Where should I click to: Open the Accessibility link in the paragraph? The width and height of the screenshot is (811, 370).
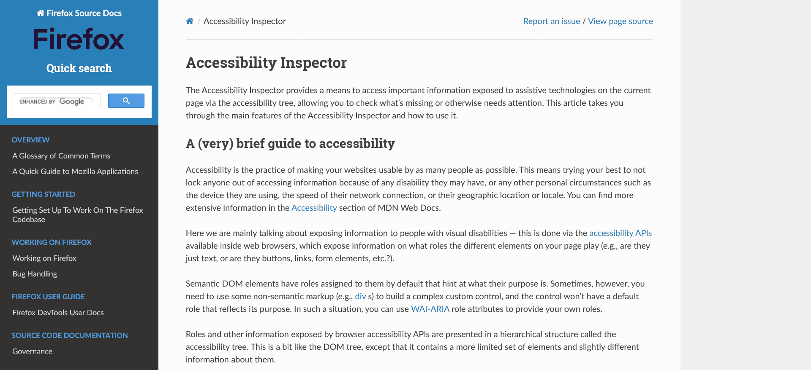[x=314, y=208]
